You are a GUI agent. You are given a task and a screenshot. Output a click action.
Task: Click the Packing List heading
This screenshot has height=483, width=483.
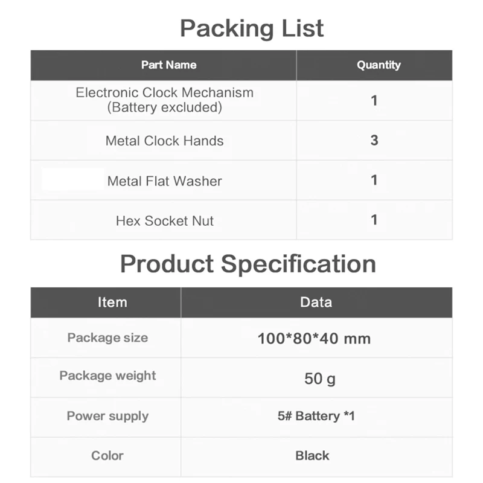[x=252, y=28]
